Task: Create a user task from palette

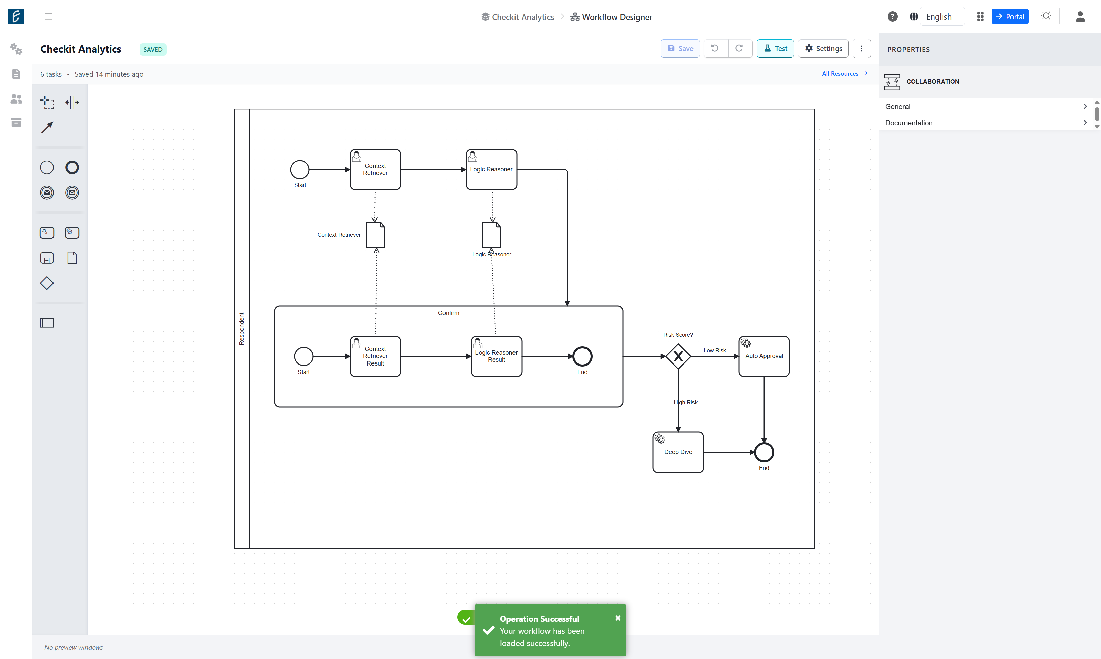Action: [x=47, y=233]
